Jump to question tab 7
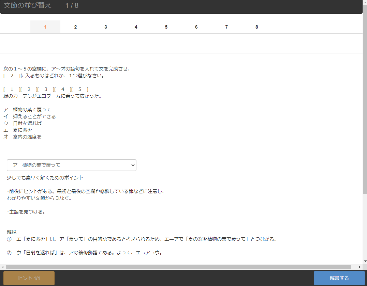367x286 pixels. [x=226, y=27]
